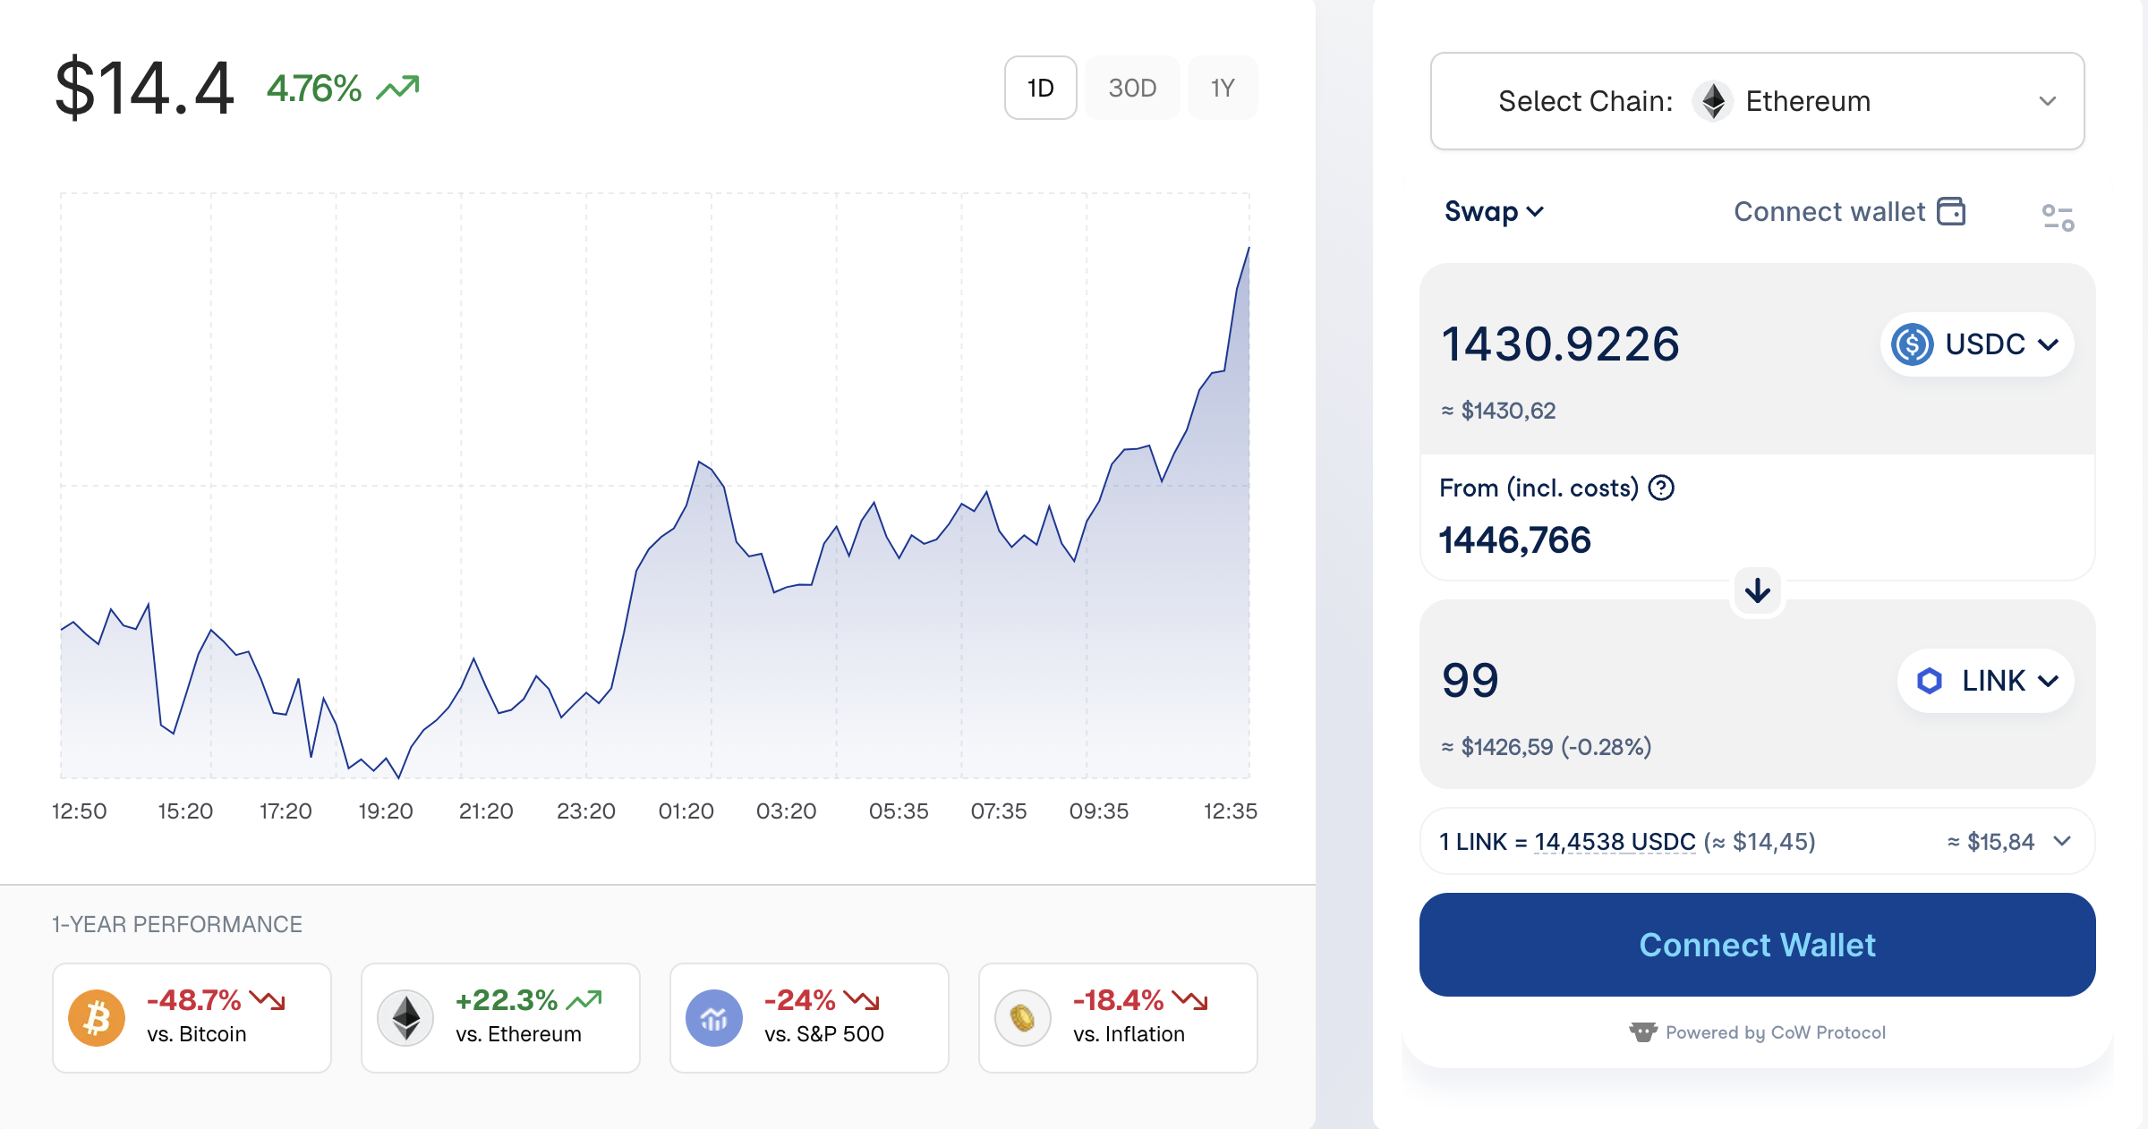This screenshot has width=2148, height=1129.
Task: Open the Select Chain dropdown
Action: pyautogui.click(x=2046, y=101)
